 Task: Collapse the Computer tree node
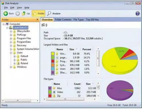coord(3,24)
